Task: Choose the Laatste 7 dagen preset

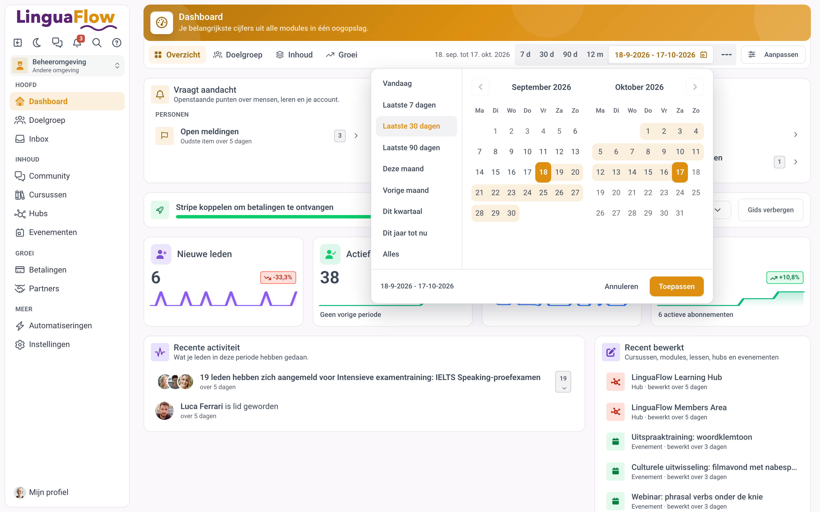Action: click(x=416, y=105)
